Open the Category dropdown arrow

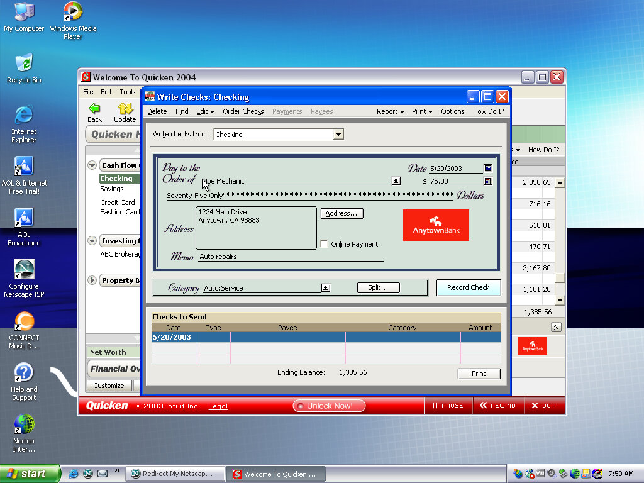[325, 288]
